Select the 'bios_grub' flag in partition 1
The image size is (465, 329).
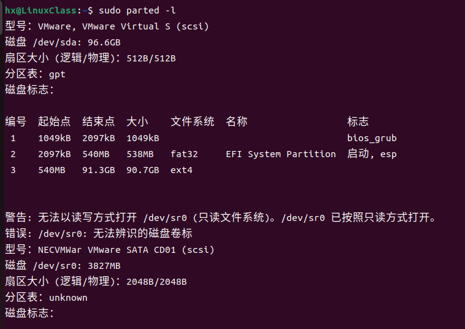372,138
